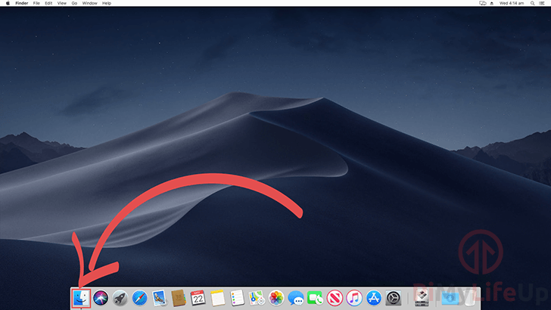
Task: Click the Wed 4:14 am clock
Action: (x=512, y=3)
